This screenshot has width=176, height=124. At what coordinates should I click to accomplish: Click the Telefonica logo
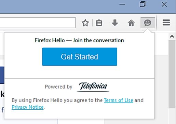point(93,87)
